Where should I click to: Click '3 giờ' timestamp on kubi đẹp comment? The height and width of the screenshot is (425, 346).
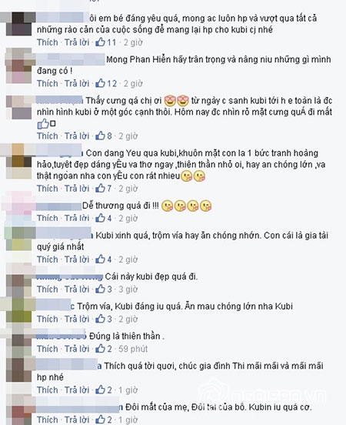(x=128, y=289)
